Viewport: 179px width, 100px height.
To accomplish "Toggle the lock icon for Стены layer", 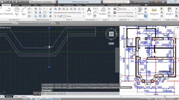I will pyautogui.click(x=61, y=16).
